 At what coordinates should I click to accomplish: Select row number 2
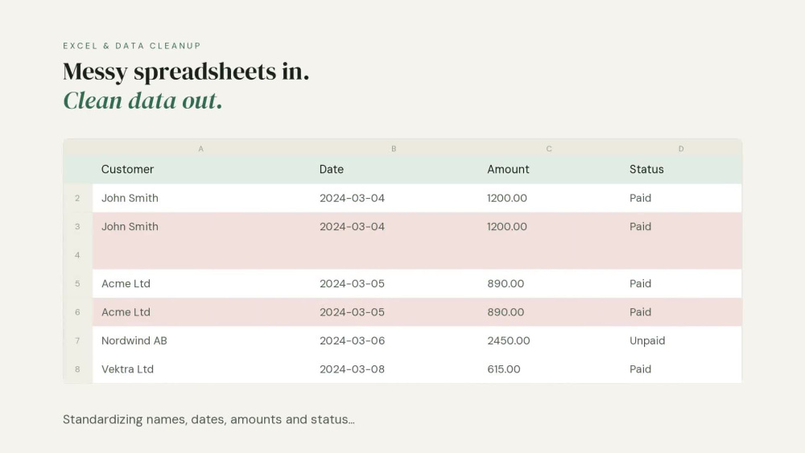(77, 198)
